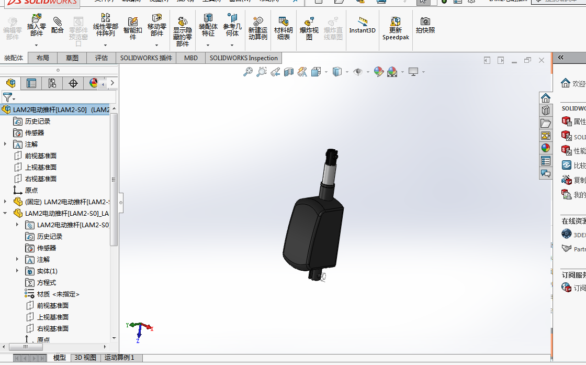The height and width of the screenshot is (365, 586).
Task: Open the Design Library task pane icon
Action: click(546, 110)
